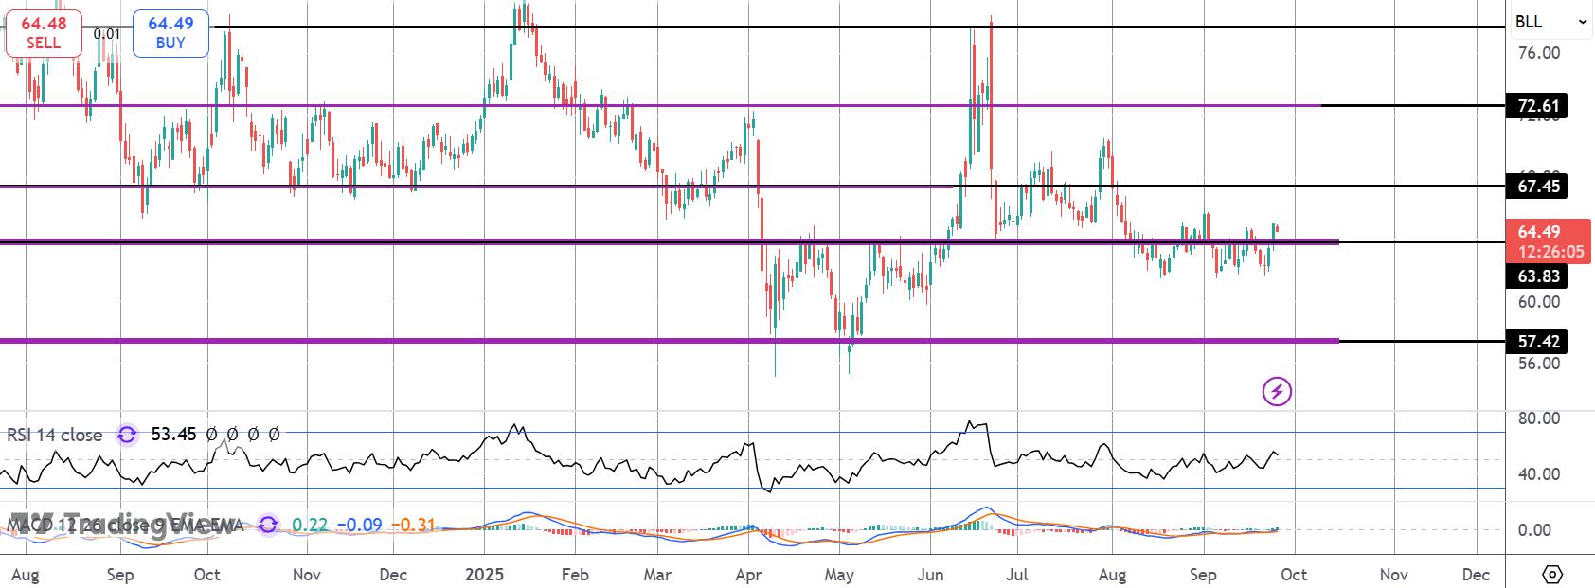Image resolution: width=1595 pixels, height=588 pixels.
Task: Click the Apr label on time axis
Action: click(749, 575)
